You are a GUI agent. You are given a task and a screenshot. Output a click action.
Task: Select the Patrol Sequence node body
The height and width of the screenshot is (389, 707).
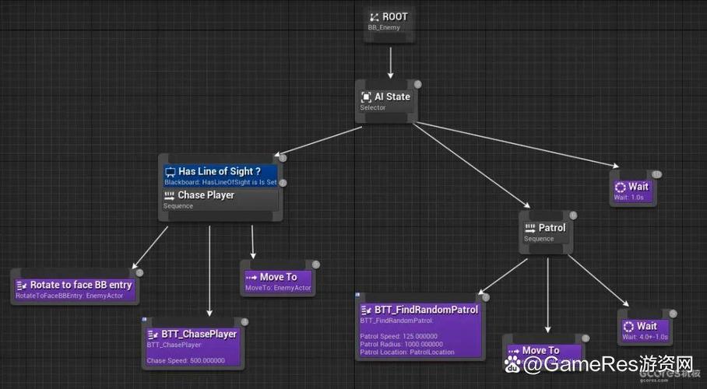pos(546,233)
